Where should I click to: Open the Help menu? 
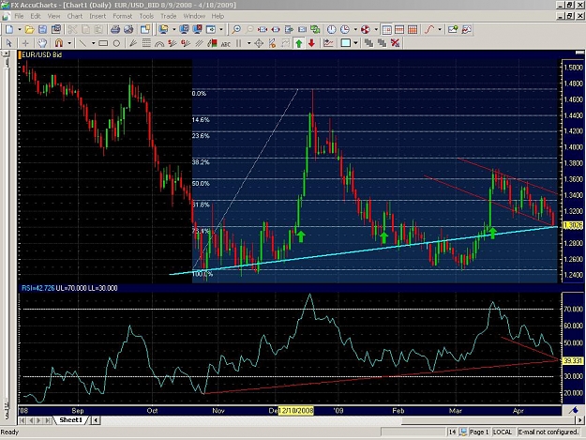(x=218, y=16)
